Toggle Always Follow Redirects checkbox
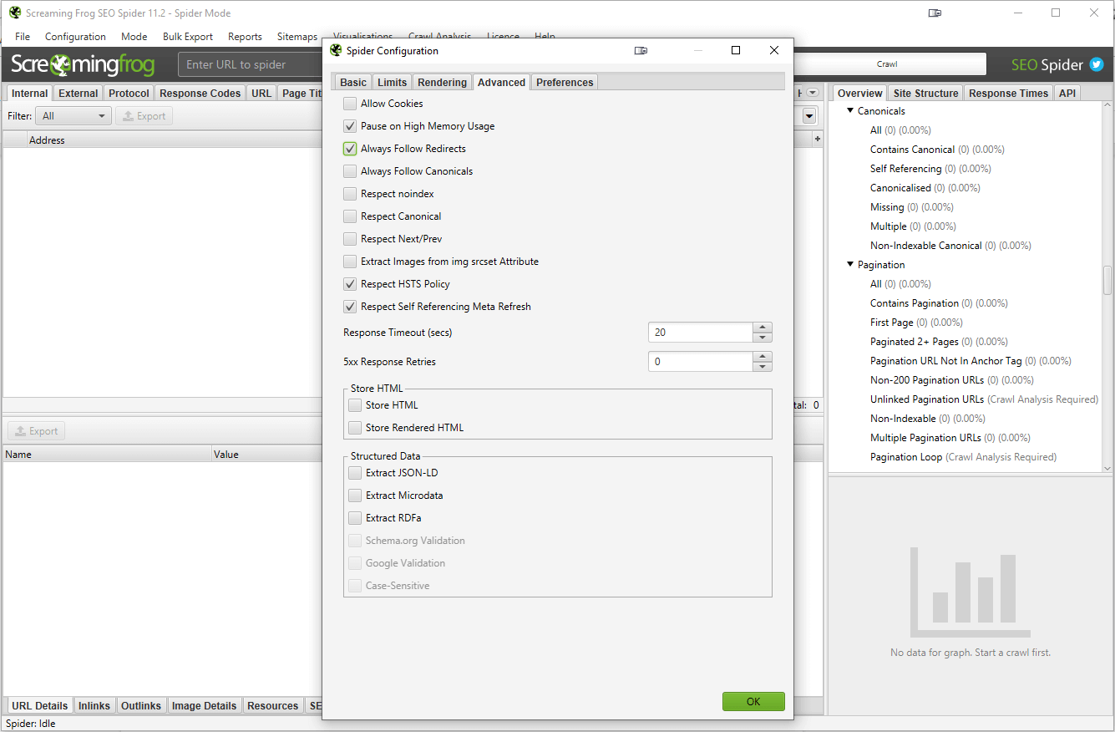1115x732 pixels. [x=350, y=149]
